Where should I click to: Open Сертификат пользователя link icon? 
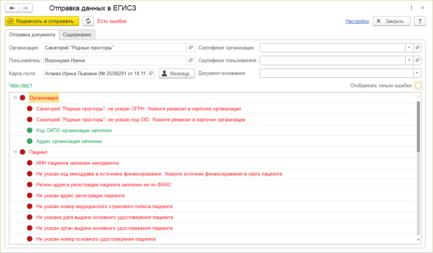tap(417, 60)
